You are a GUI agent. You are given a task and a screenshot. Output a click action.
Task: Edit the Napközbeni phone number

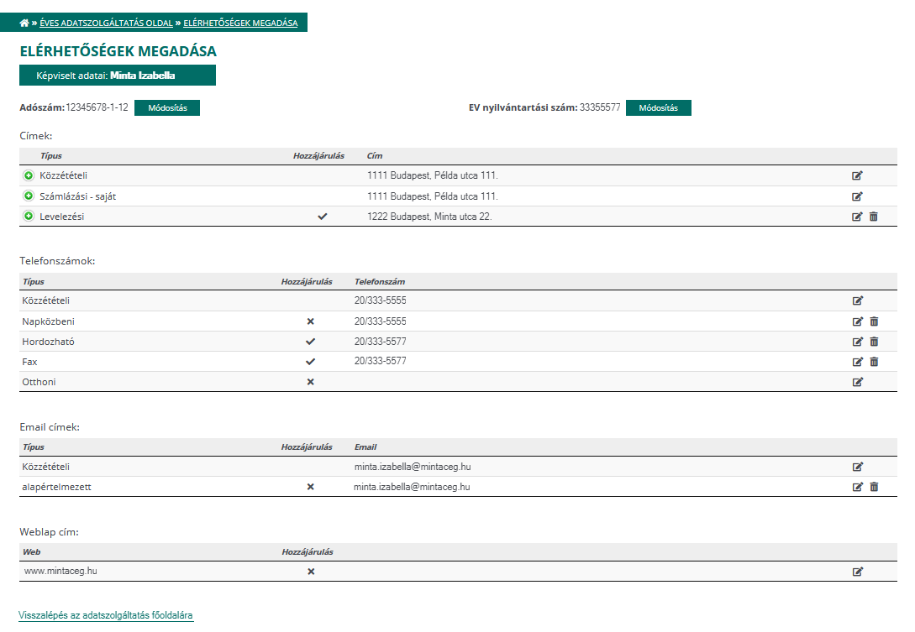click(x=857, y=321)
